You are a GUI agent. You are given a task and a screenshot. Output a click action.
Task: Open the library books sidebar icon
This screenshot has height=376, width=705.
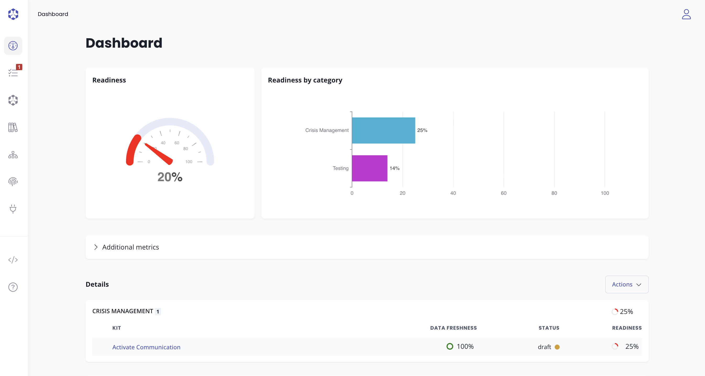(x=13, y=128)
